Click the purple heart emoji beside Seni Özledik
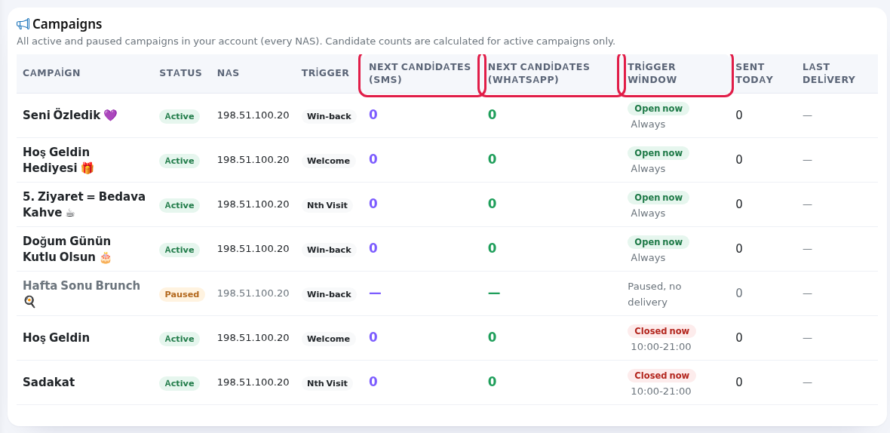The width and height of the screenshot is (890, 433). (x=110, y=115)
